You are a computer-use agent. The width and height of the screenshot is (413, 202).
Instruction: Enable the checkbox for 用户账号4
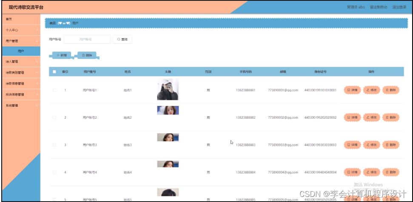pos(54,172)
